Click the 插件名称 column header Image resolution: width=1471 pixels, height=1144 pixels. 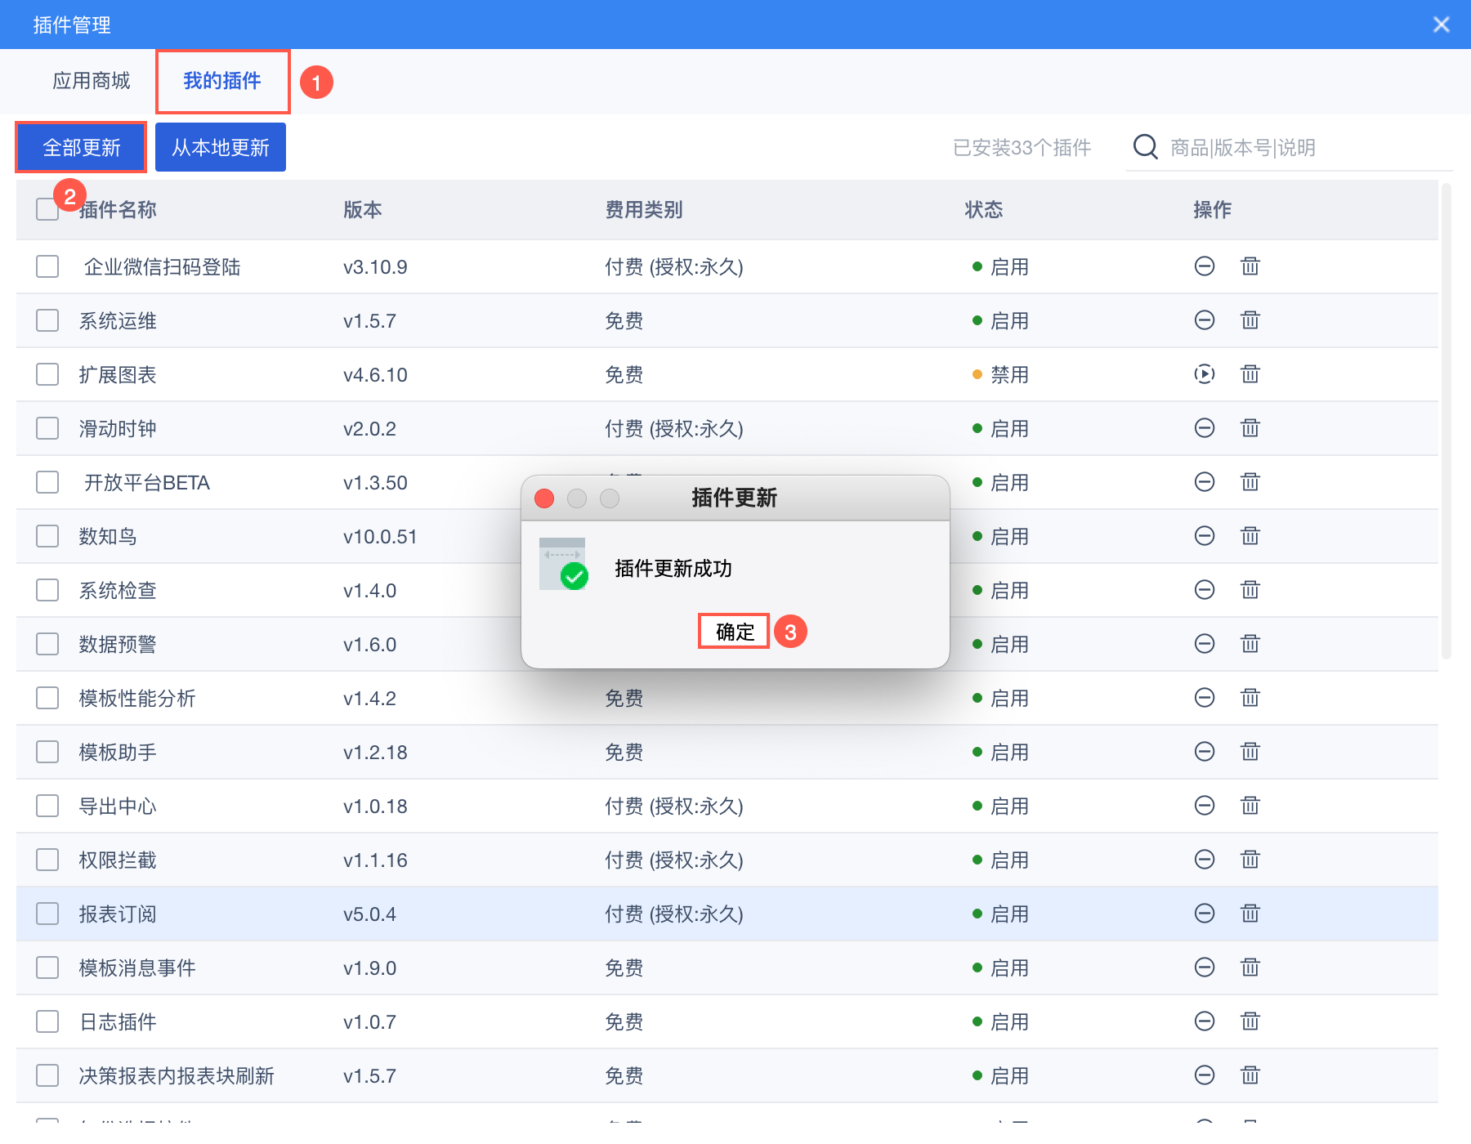click(x=118, y=210)
